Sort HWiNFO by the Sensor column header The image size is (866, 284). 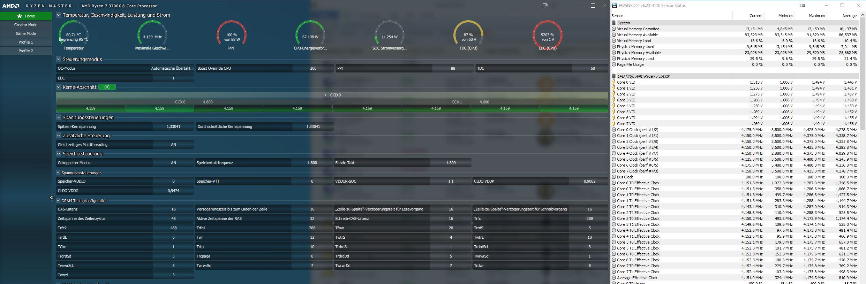[671, 16]
